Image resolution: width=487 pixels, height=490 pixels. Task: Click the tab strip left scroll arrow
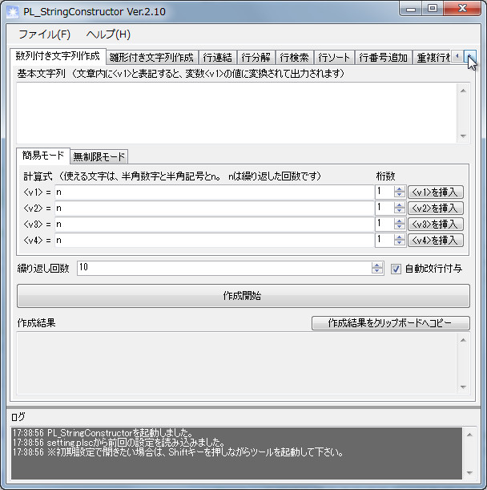457,56
